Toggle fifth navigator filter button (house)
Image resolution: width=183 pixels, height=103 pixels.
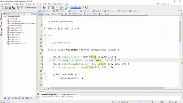(x=19, y=98)
